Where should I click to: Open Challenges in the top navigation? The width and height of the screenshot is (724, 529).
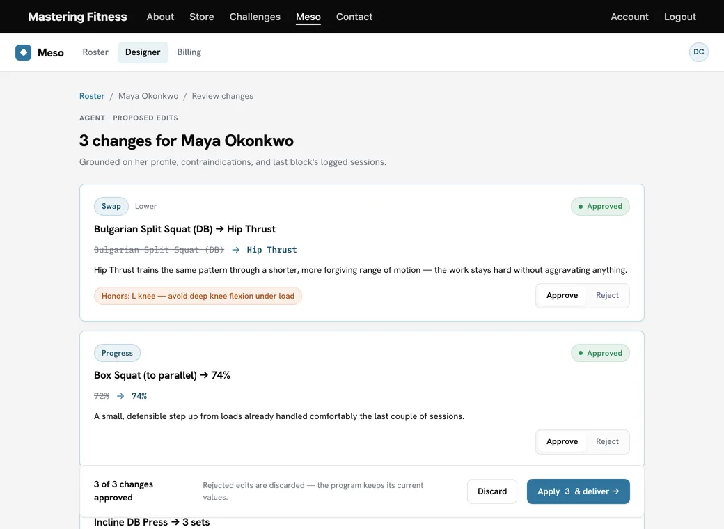click(255, 17)
